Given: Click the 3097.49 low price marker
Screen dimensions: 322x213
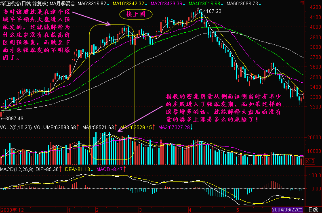Looking at the screenshot, I should (x=13, y=118).
